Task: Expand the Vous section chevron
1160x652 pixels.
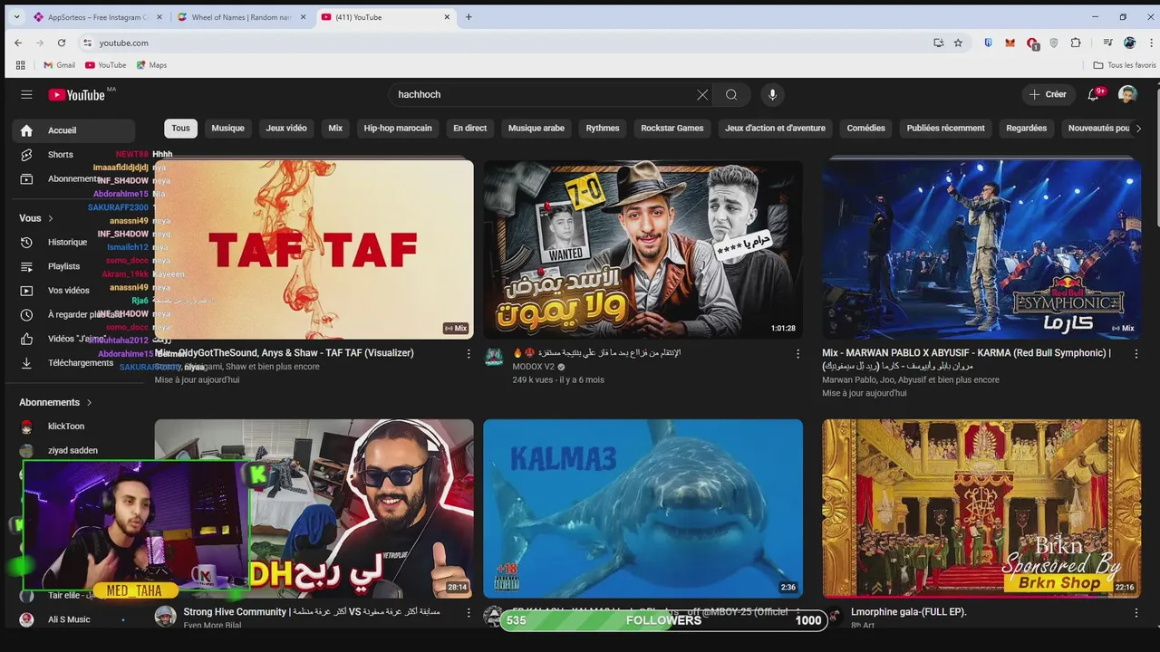Action: pyautogui.click(x=51, y=218)
